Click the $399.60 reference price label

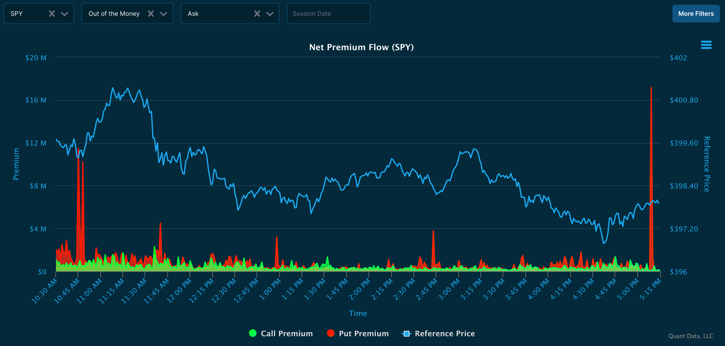[x=684, y=143]
